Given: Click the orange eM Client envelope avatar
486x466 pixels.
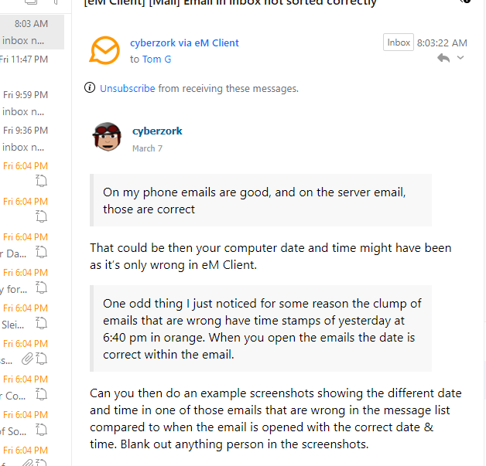Looking at the screenshot, I should coord(104,50).
